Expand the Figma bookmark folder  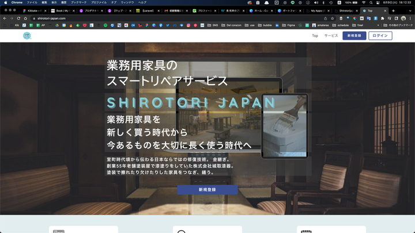tap(289, 25)
